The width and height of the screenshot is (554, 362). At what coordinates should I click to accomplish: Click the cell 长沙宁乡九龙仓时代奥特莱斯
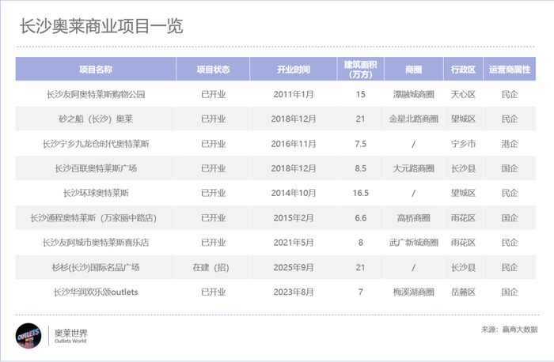pos(96,144)
